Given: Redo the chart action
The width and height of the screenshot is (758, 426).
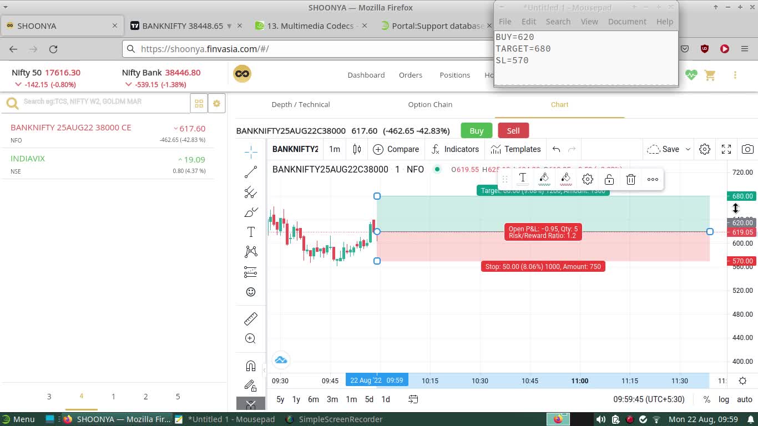Looking at the screenshot, I should pos(572,149).
